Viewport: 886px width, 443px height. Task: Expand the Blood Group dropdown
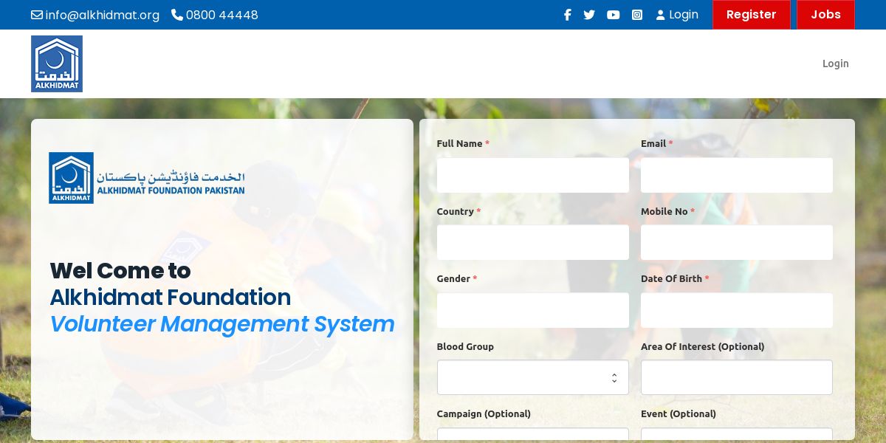click(533, 377)
